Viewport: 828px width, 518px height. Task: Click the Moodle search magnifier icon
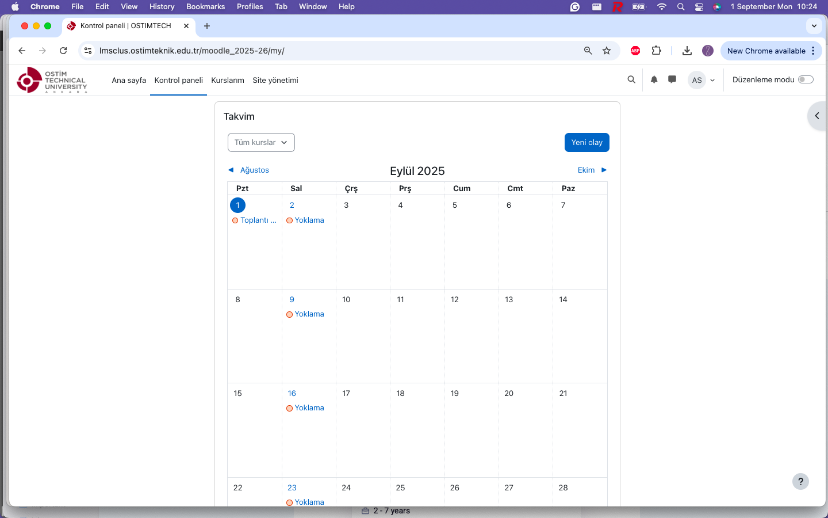point(631,80)
